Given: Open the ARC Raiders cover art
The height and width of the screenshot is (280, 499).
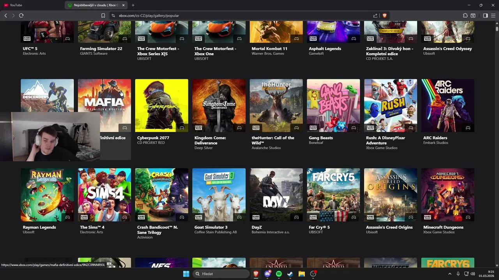Looking at the screenshot, I should (x=448, y=106).
